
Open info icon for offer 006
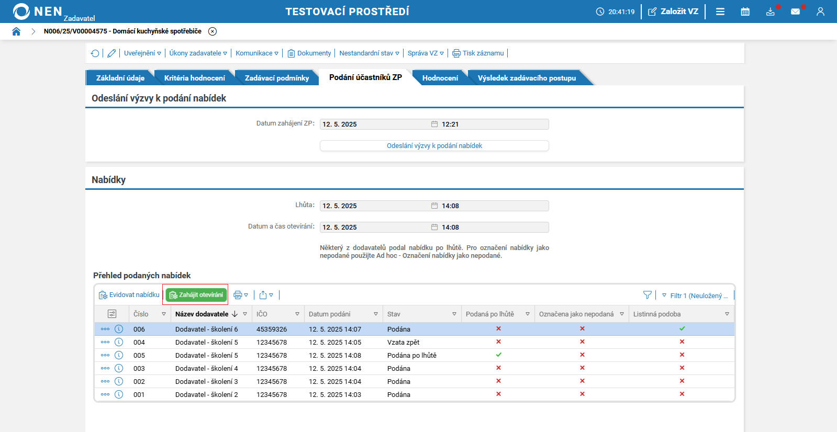[119, 329]
